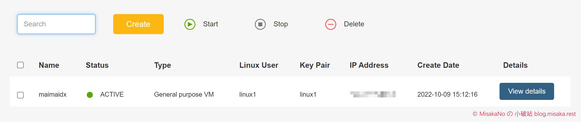581x122 pixels.
Task: Focus the Search input field
Action: pos(56,24)
